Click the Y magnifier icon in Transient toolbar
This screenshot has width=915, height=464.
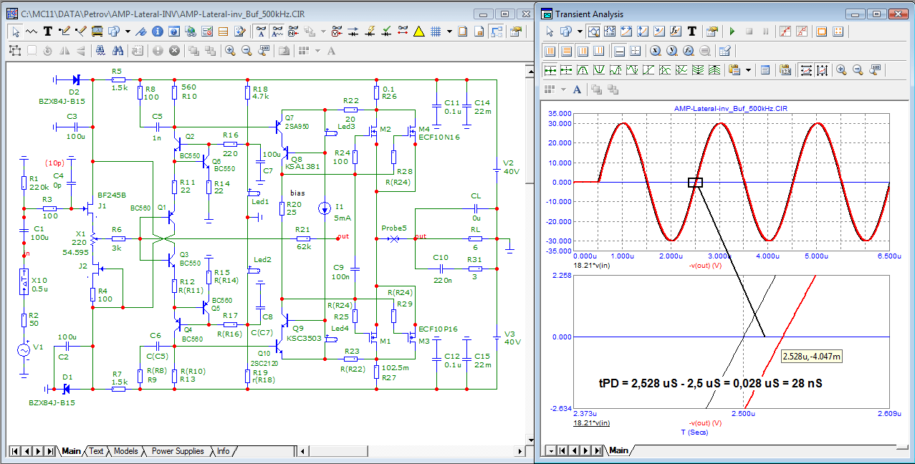coord(672,51)
